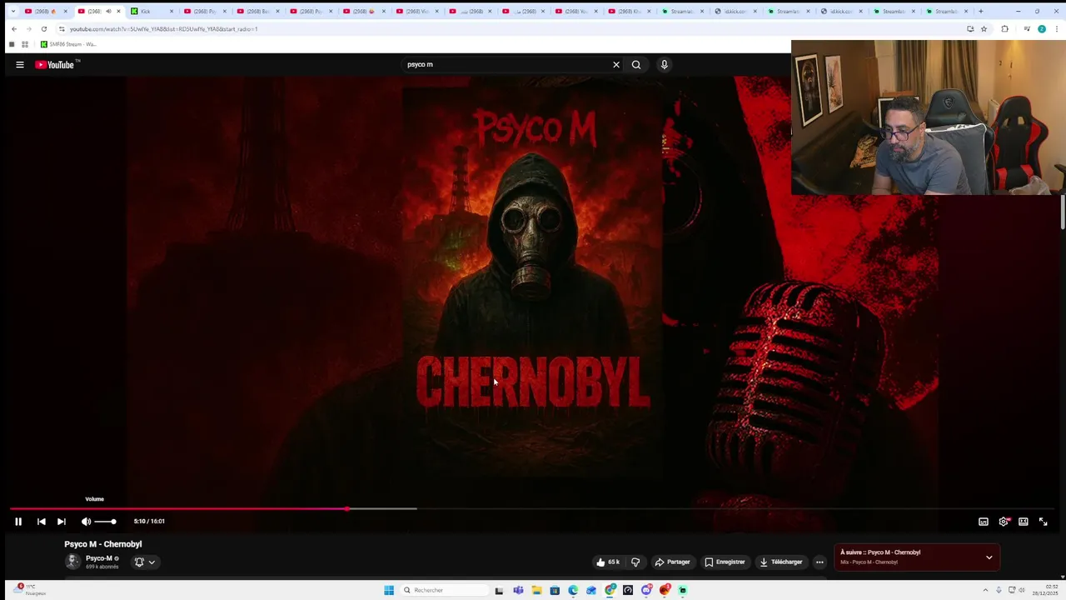Open the player settings gear

point(1004,522)
